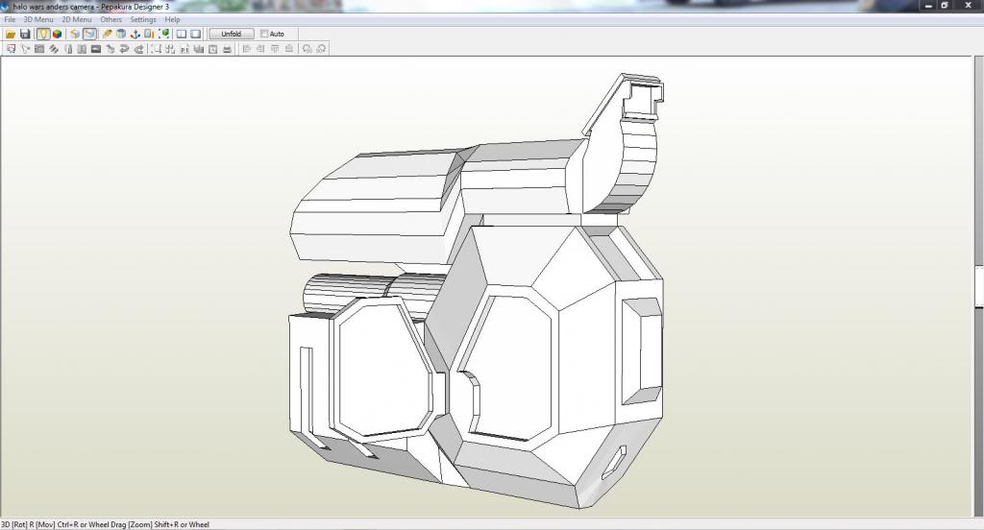Close the Pepakura Designer window
The image size is (984, 530).
click(969, 6)
